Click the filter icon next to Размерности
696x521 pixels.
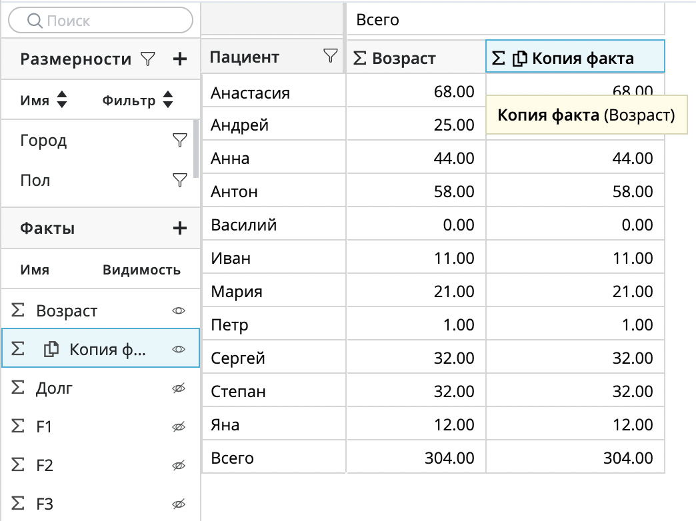tap(147, 59)
